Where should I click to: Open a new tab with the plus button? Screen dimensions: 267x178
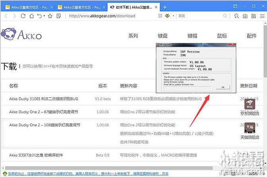(165, 7)
